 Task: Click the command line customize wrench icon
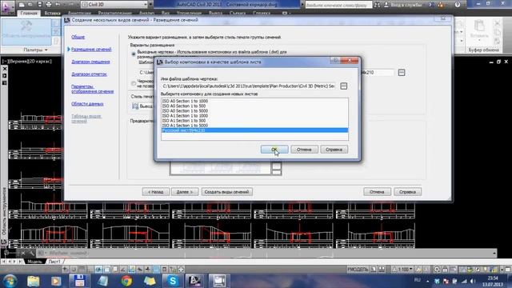click(32, 253)
